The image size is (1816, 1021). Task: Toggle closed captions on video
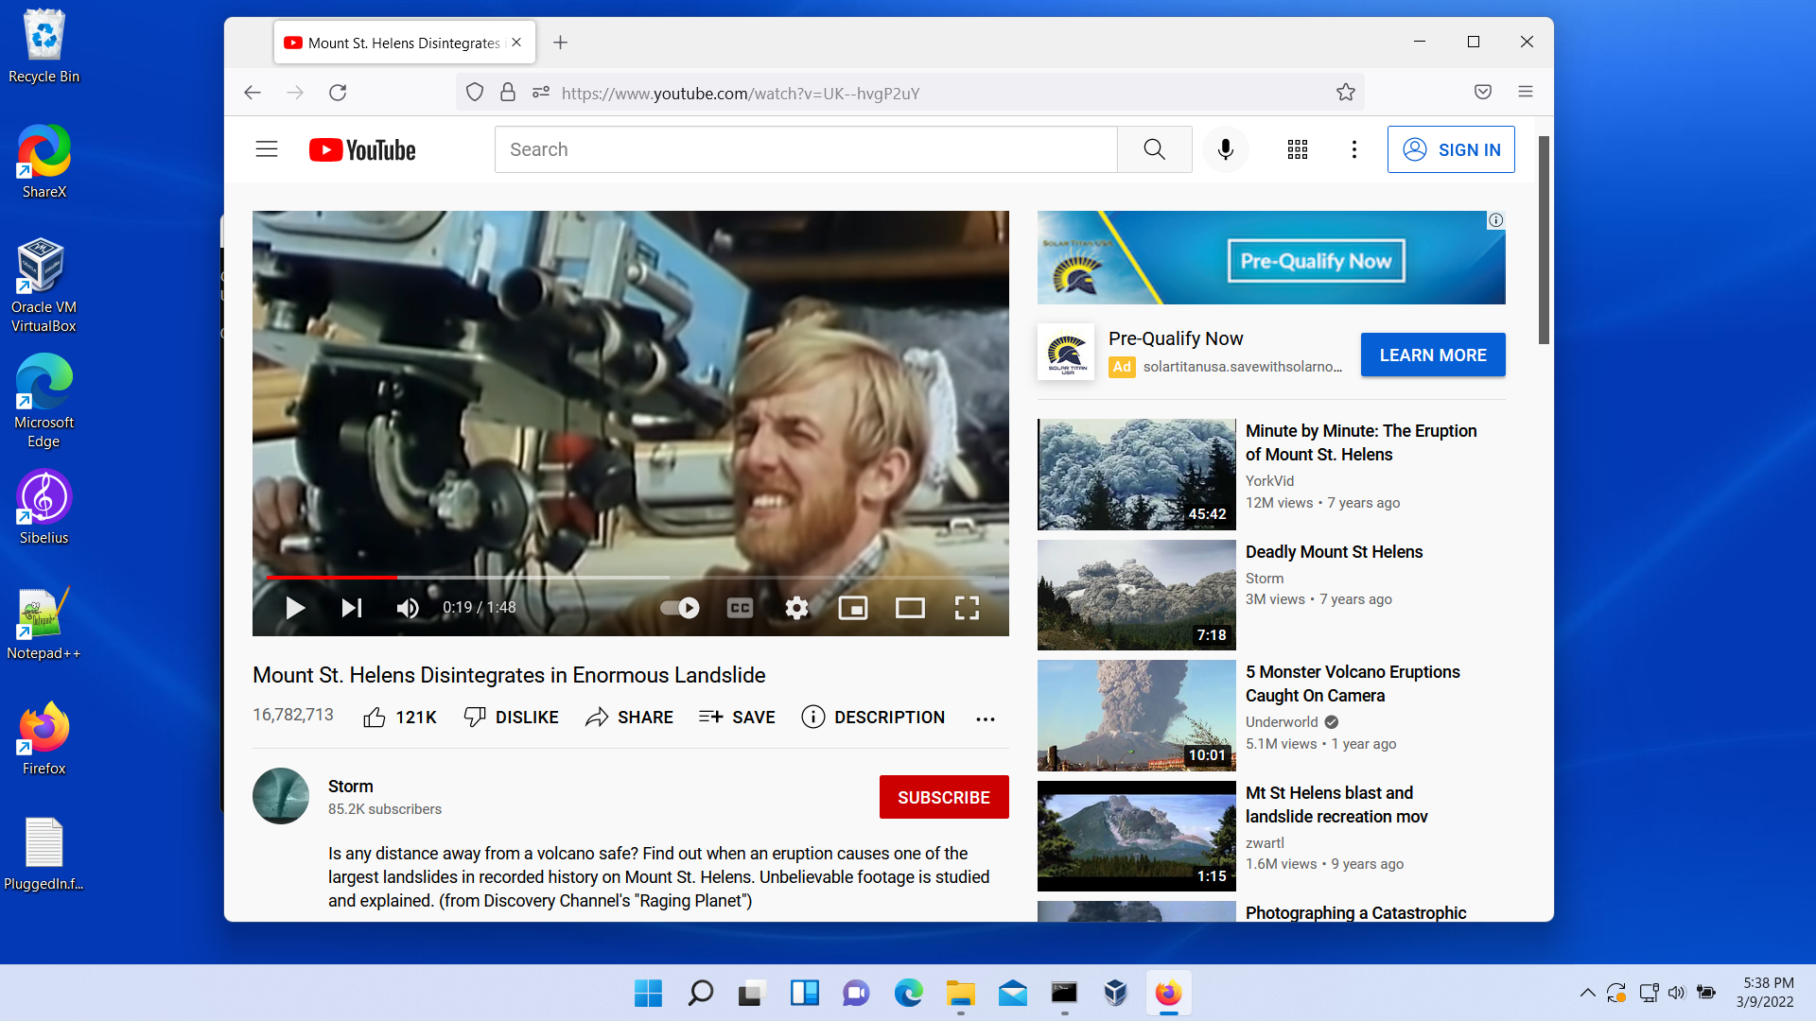[x=740, y=608]
